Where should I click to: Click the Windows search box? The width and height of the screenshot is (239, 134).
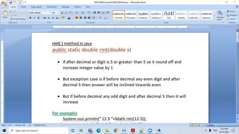38,131
